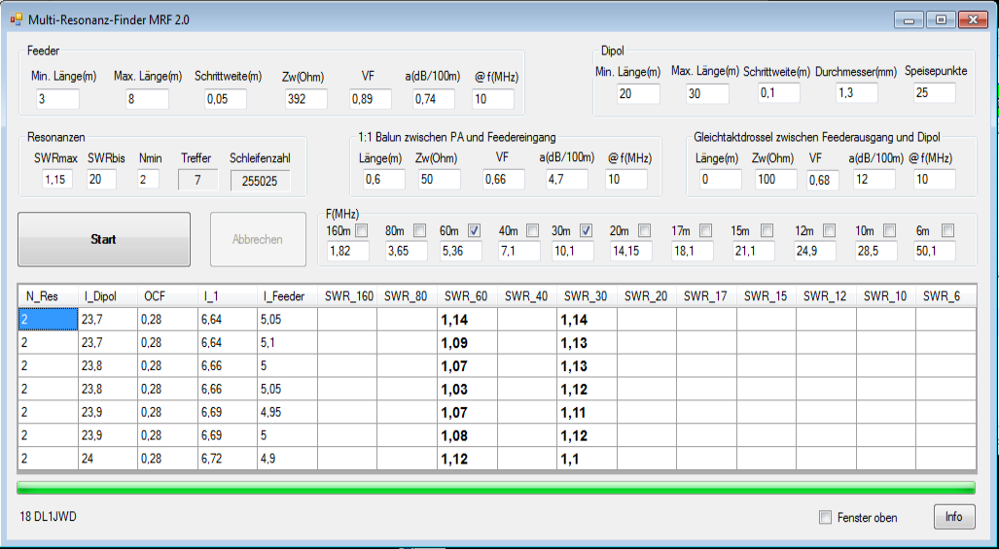999x549 pixels.
Task: Uncheck the 30m band checkbox
Action: click(x=587, y=231)
